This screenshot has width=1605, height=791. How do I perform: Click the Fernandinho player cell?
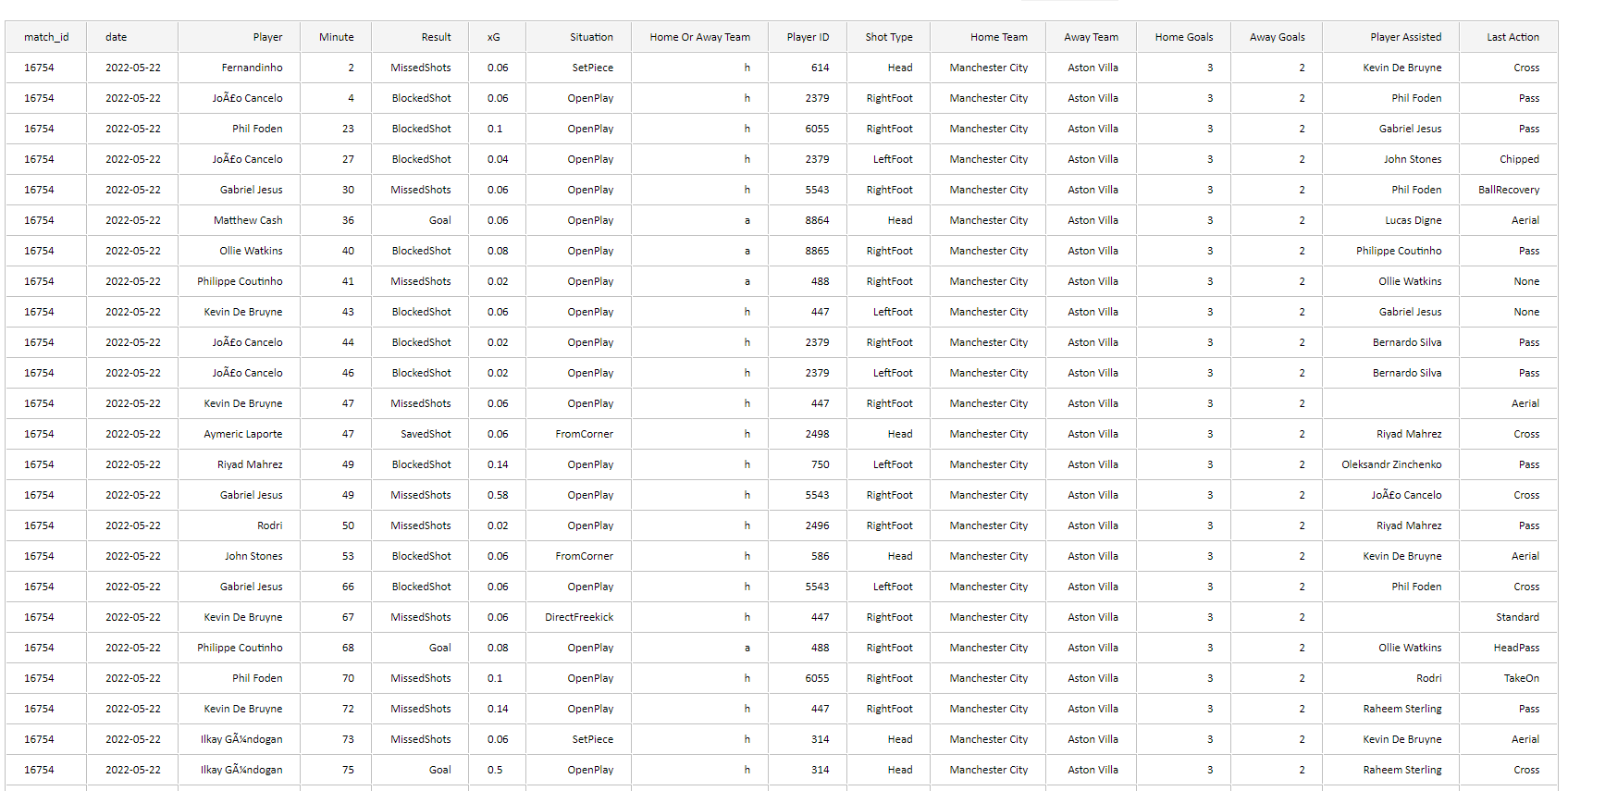point(252,68)
